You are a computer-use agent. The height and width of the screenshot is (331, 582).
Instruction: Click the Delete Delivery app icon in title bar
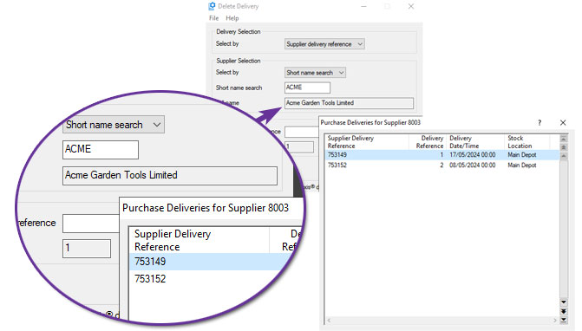[x=212, y=6]
